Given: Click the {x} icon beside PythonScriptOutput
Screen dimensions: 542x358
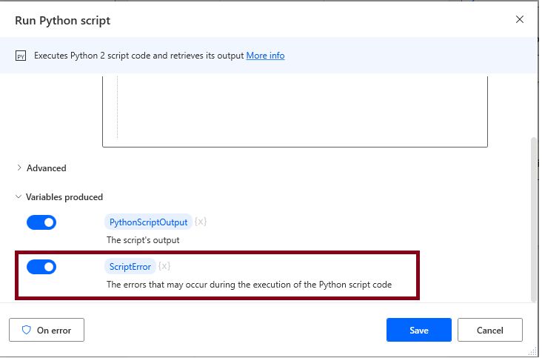Looking at the screenshot, I should (201, 222).
